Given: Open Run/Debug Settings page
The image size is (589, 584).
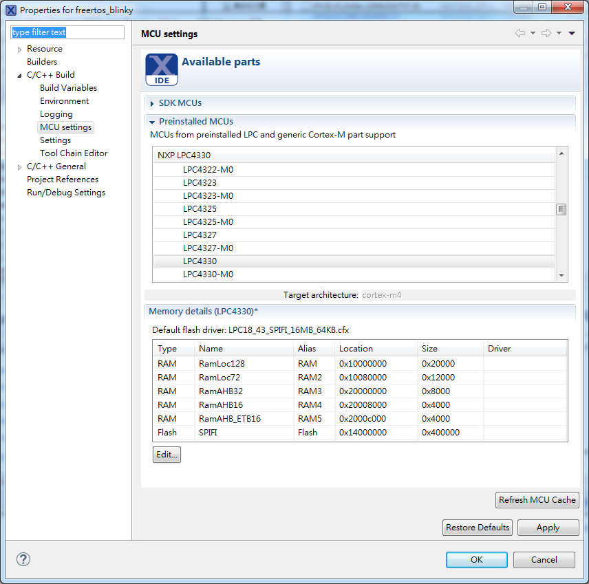Looking at the screenshot, I should coord(66,193).
